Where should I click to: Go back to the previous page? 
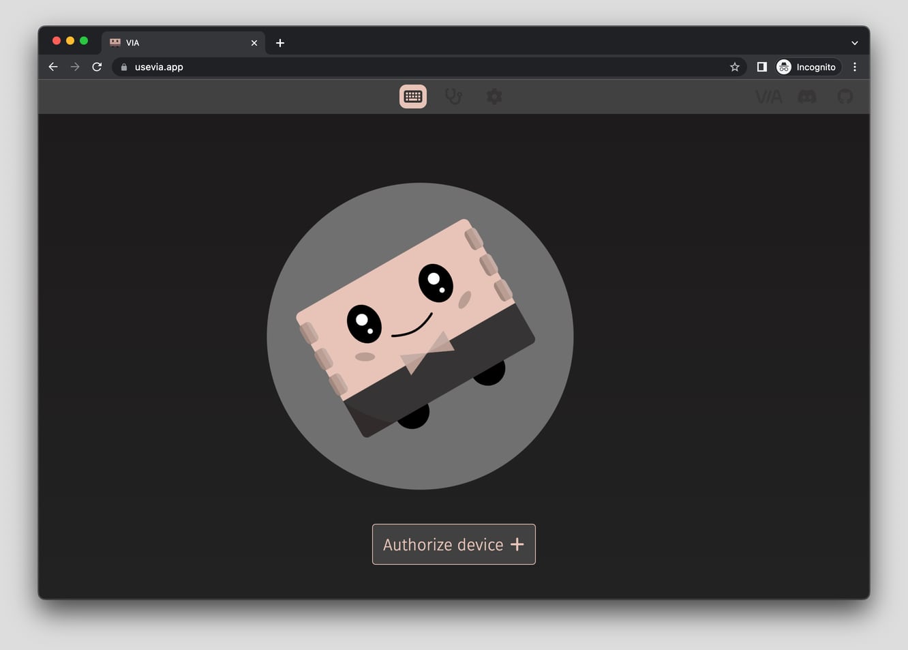53,67
